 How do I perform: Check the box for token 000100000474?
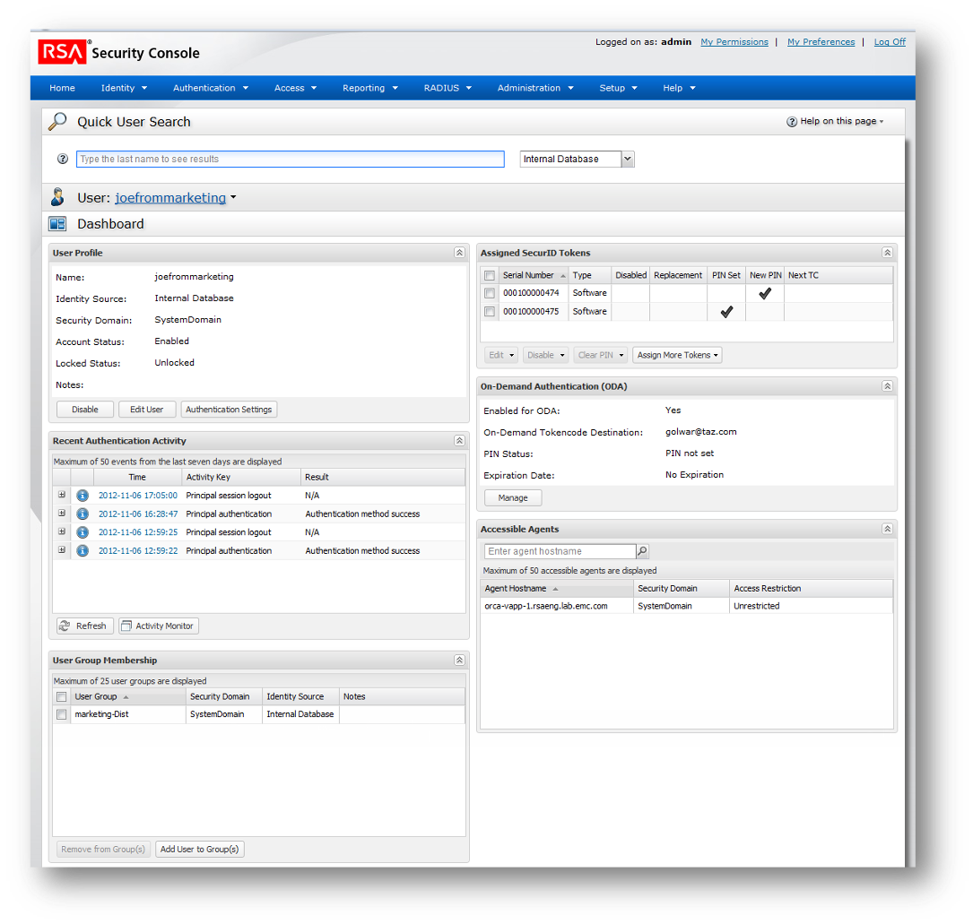[490, 293]
